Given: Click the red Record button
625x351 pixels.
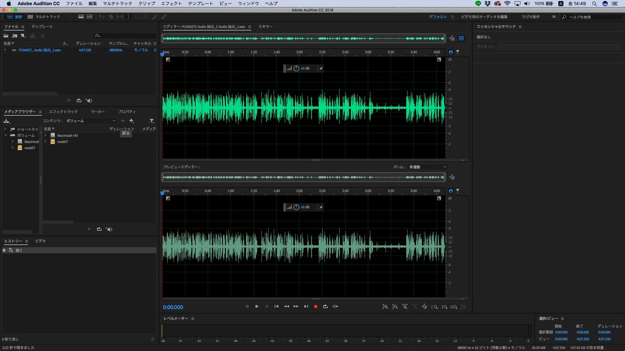Looking at the screenshot, I should click(316, 307).
